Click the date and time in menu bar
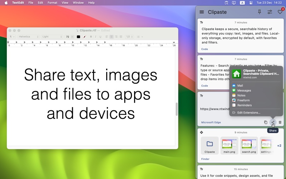The image size is (286, 179). tap(269, 3)
